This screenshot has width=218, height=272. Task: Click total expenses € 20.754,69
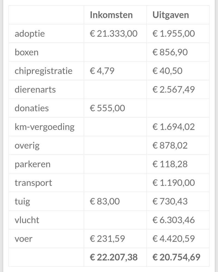pyautogui.click(x=176, y=257)
